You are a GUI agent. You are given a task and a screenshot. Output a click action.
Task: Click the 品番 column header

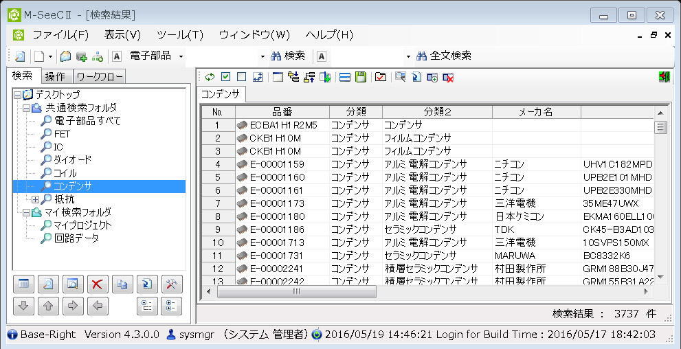coord(282,112)
